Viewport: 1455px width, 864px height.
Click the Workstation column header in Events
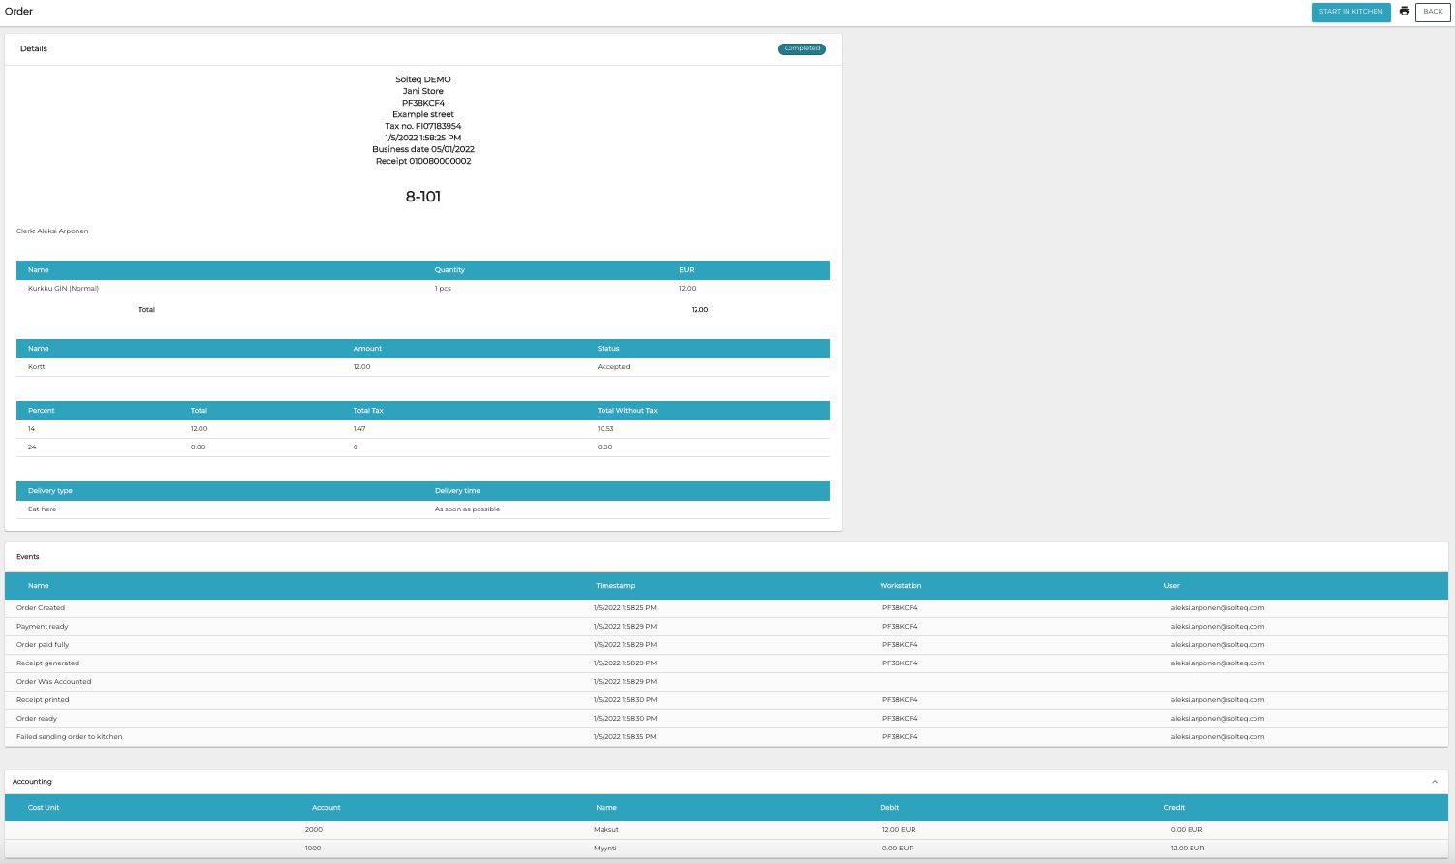pos(900,586)
